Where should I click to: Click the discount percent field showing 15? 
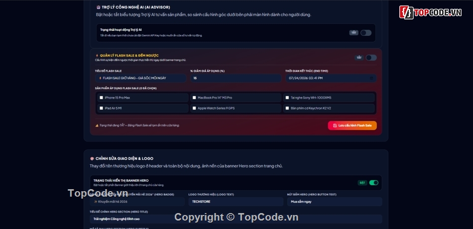coord(236,78)
